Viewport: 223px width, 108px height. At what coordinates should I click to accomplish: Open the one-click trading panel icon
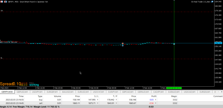pos(2,2)
